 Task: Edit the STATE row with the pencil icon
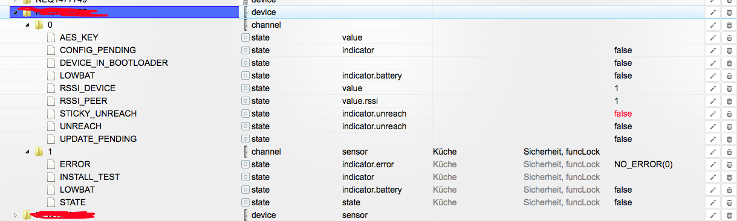click(x=712, y=202)
